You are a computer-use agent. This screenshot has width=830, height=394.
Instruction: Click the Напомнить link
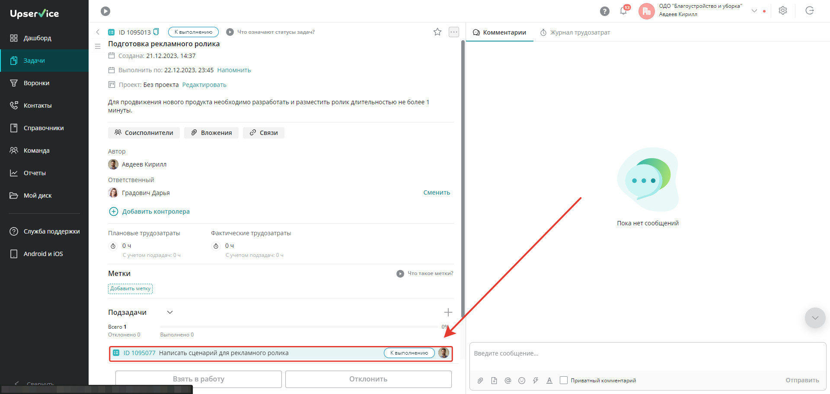[234, 70]
